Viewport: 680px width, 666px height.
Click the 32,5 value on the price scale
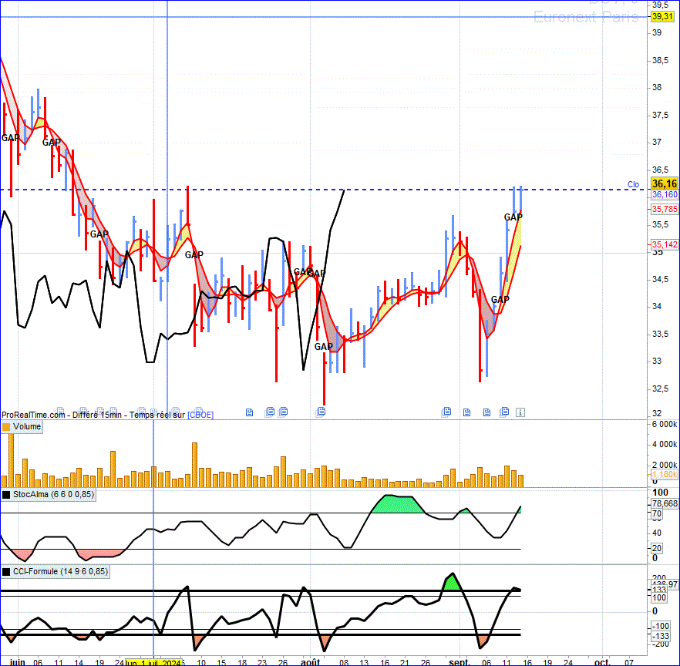[x=661, y=388]
